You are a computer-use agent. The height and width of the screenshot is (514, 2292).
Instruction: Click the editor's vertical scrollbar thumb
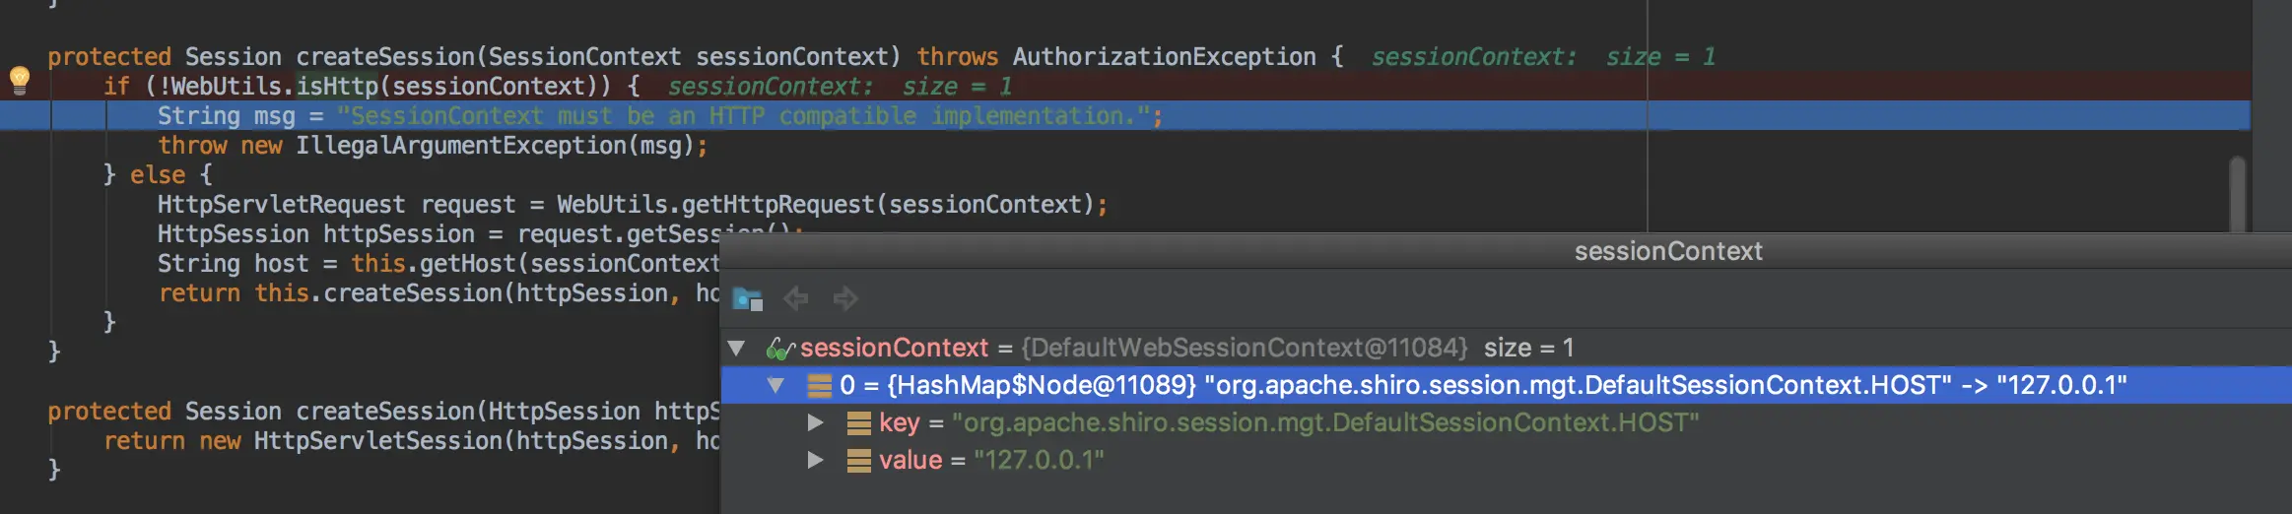pos(2237,193)
